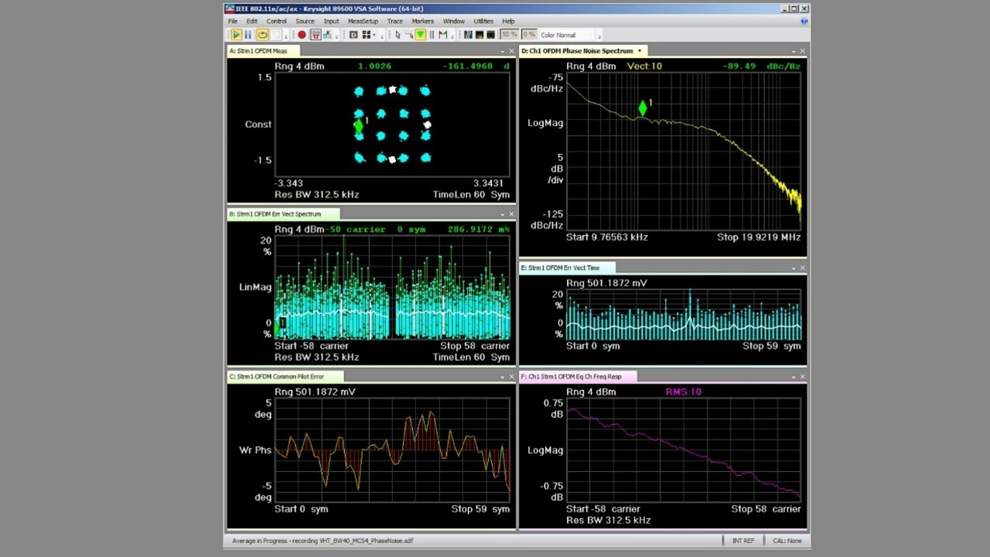Click the single display 'D' layout icon
The height and width of the screenshot is (557, 990).
[x=353, y=35]
